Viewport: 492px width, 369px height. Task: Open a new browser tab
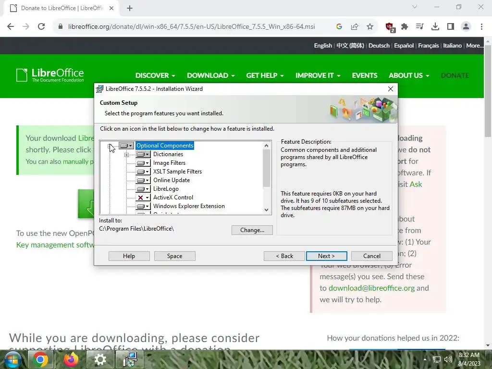coord(130,8)
